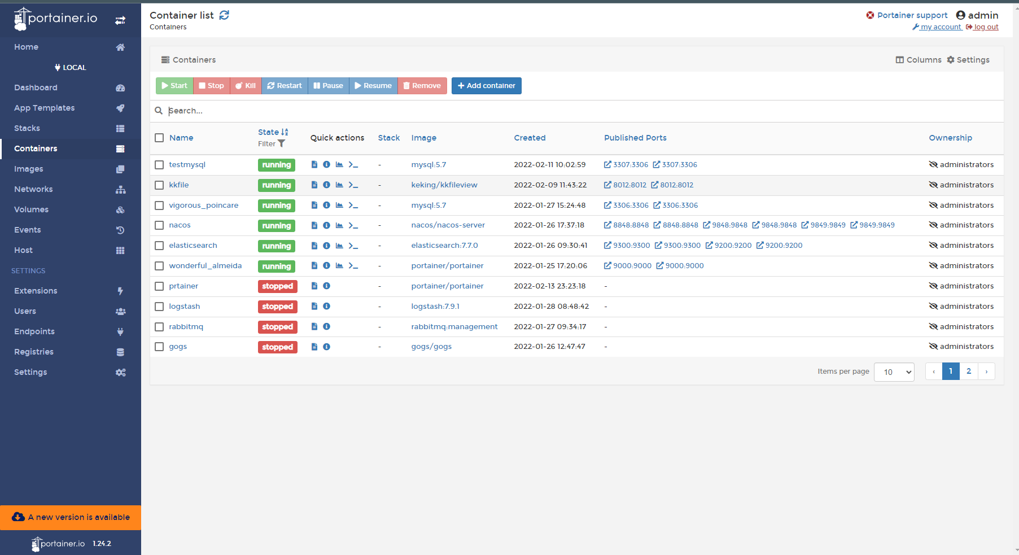Open inspect icon for nacos container
The width and height of the screenshot is (1019, 555).
point(326,225)
